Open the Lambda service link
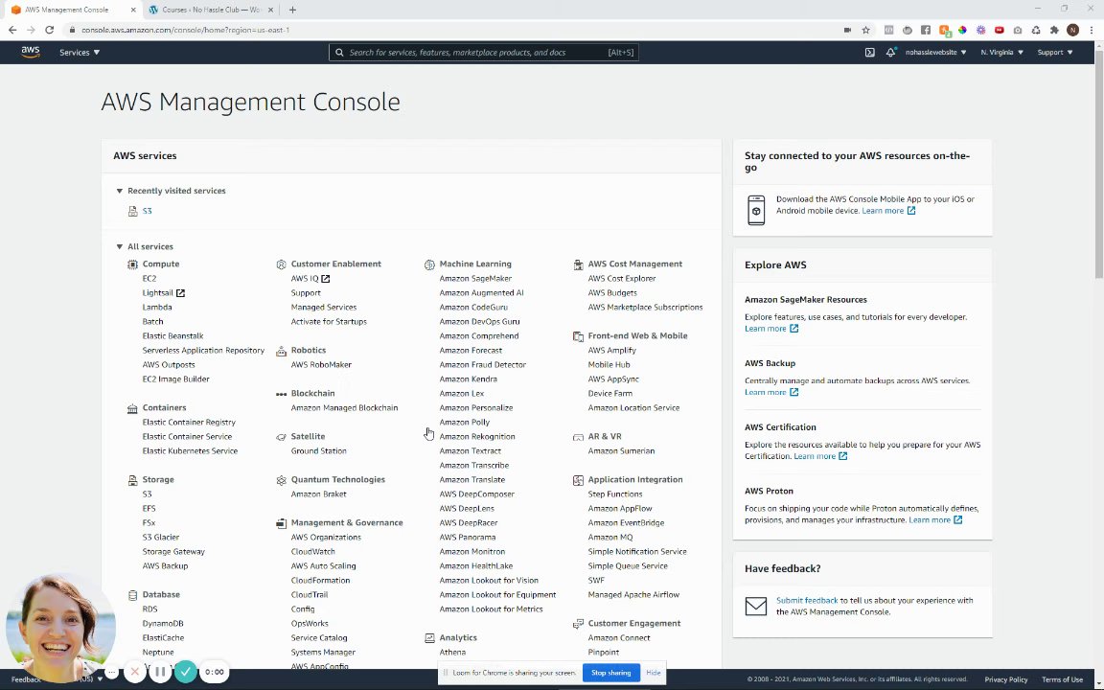Screen dimensions: 1104x690 click(x=157, y=307)
